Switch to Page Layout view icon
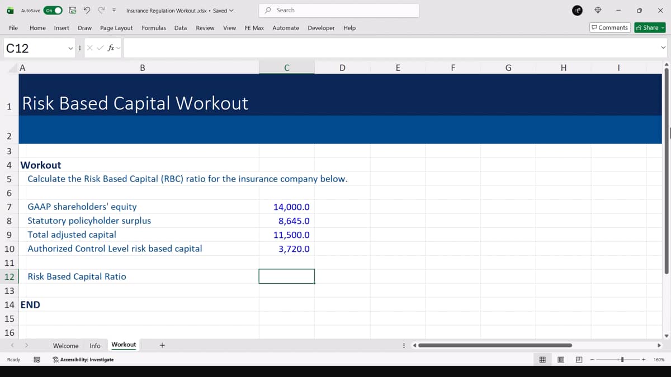The image size is (671, 377). pyautogui.click(x=561, y=360)
